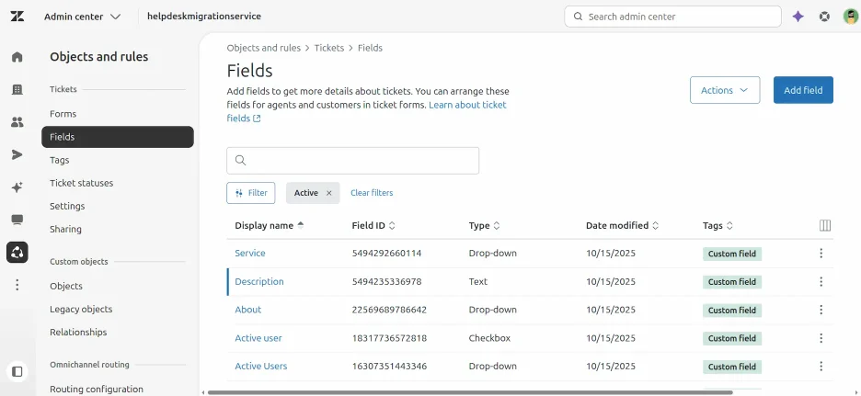Open Sharing in sidebar
Screen dimensions: 861x396
click(65, 229)
